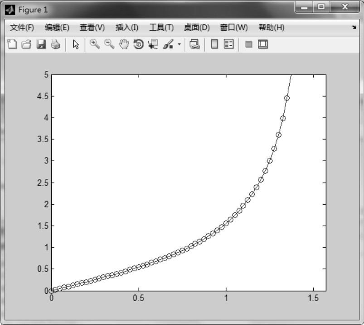Screen dimensions: 364x325
Task: Activate the Pan hand tool
Action: click(124, 44)
